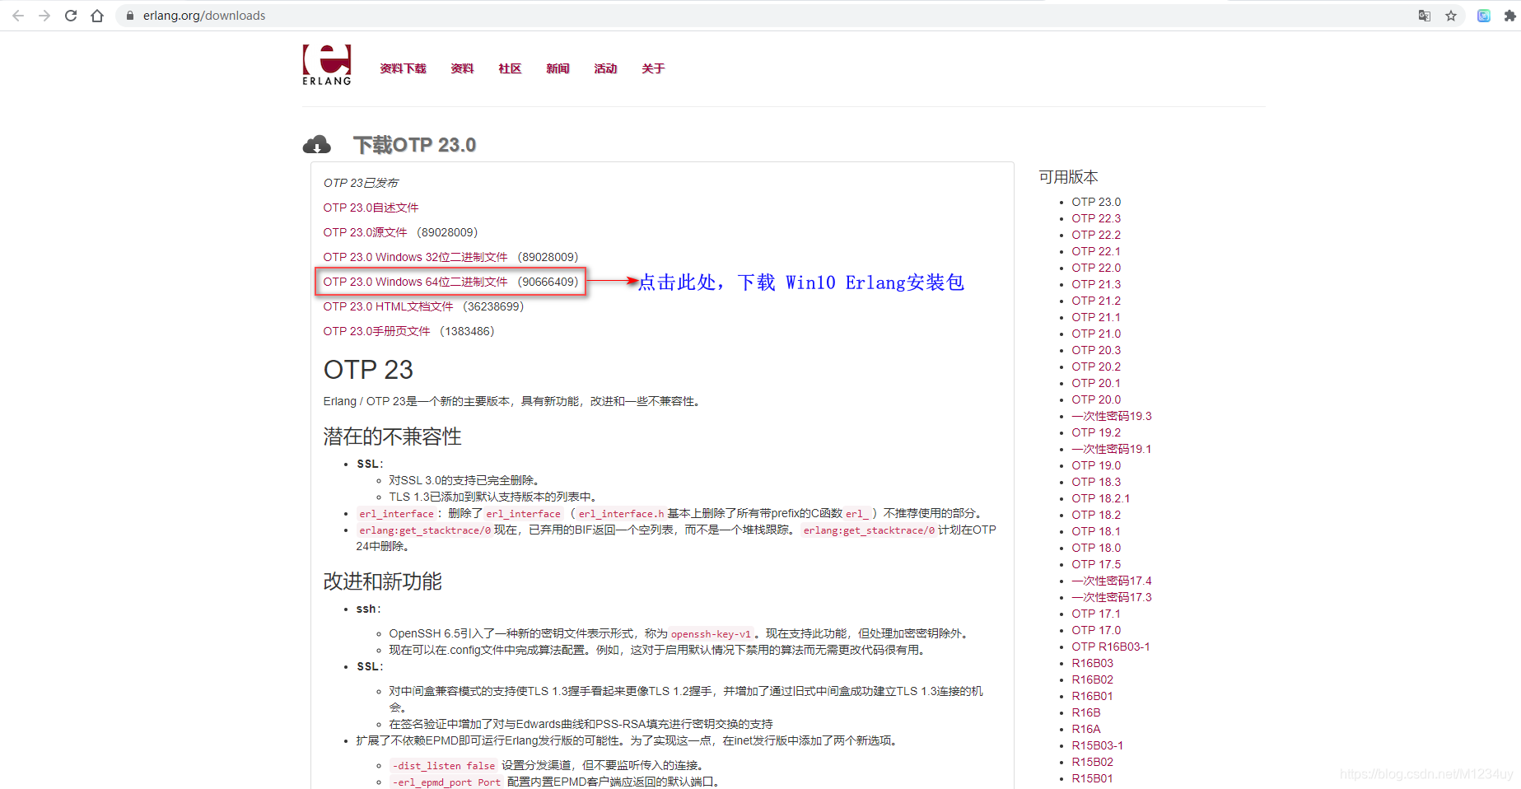Select version OTP 18.3
The height and width of the screenshot is (789, 1521).
click(x=1096, y=482)
